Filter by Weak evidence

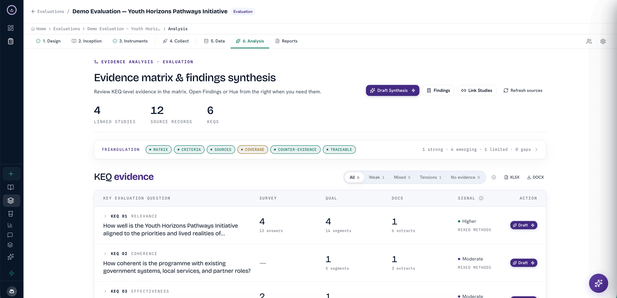376,177
